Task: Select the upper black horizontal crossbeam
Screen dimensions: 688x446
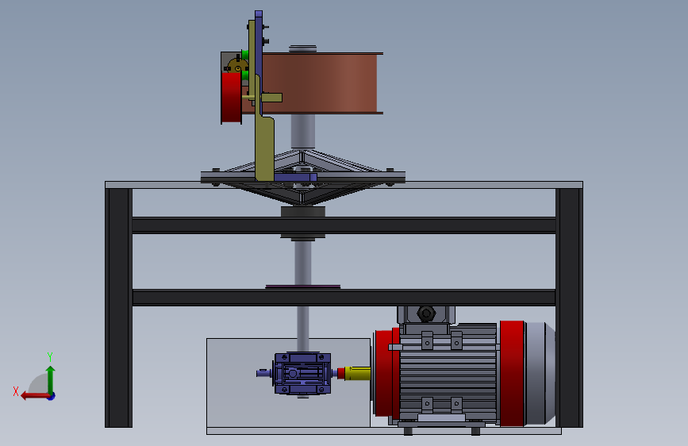Action: tap(344, 225)
